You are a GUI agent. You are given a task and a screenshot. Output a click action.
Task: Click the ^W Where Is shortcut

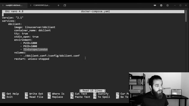56,94
